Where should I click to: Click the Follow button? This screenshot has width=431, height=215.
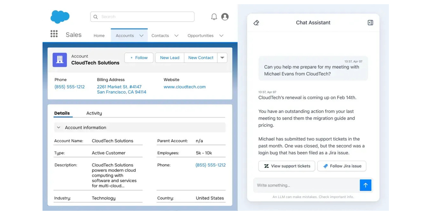coord(139,58)
